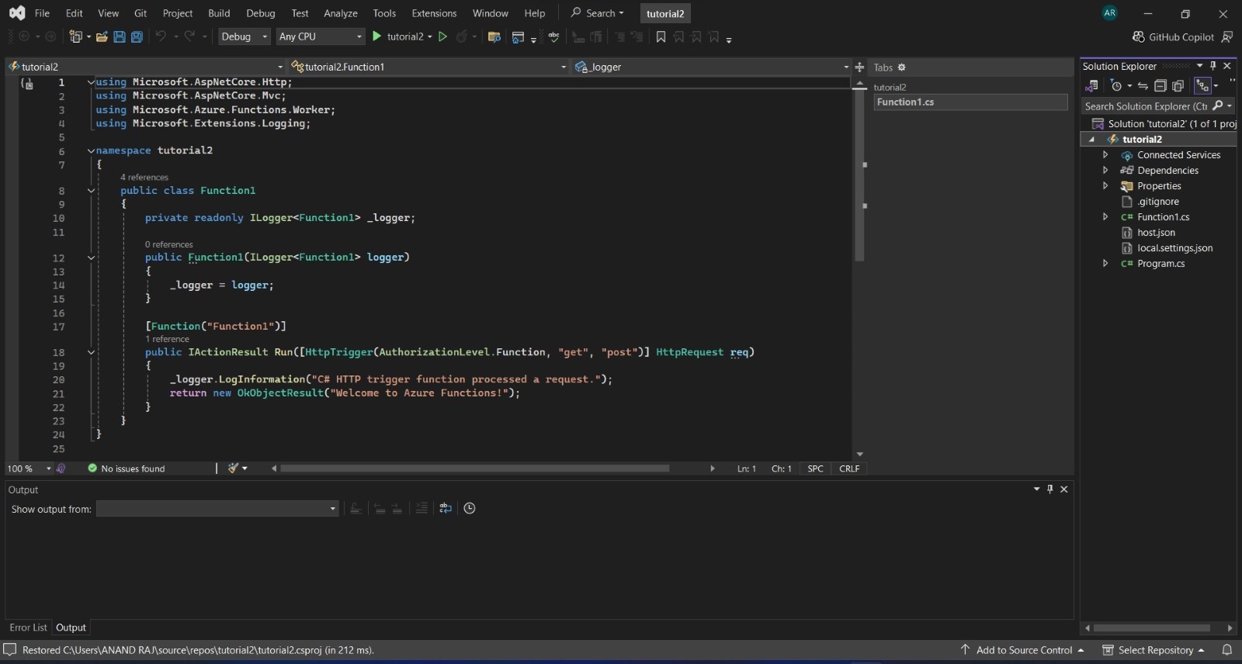Click Select Repository in status bar
Image resolution: width=1242 pixels, height=664 pixels.
click(x=1154, y=650)
